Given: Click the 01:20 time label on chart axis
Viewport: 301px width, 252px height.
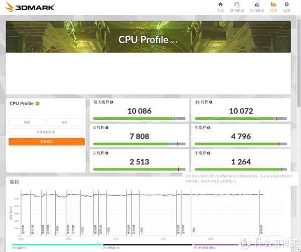Looking at the screenshot, I should point(116,239).
